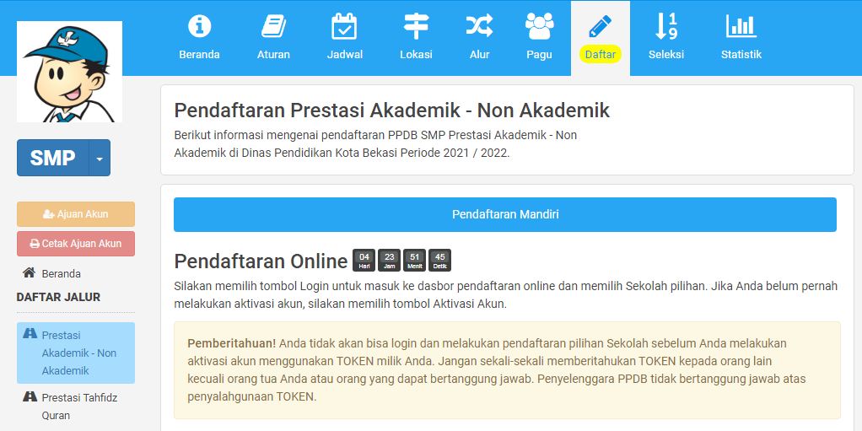The height and width of the screenshot is (431, 862).
Task: Click the Beranda info icon in top navigation
Action: point(199,27)
